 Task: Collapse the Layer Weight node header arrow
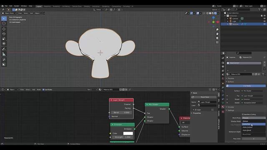pos(111,100)
